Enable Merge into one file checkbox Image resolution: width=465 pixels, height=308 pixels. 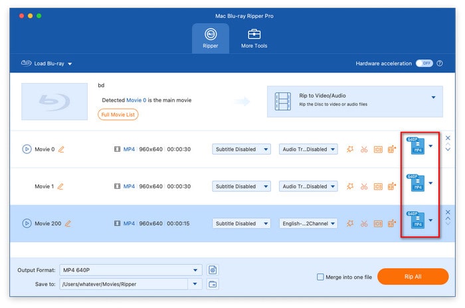click(321, 277)
